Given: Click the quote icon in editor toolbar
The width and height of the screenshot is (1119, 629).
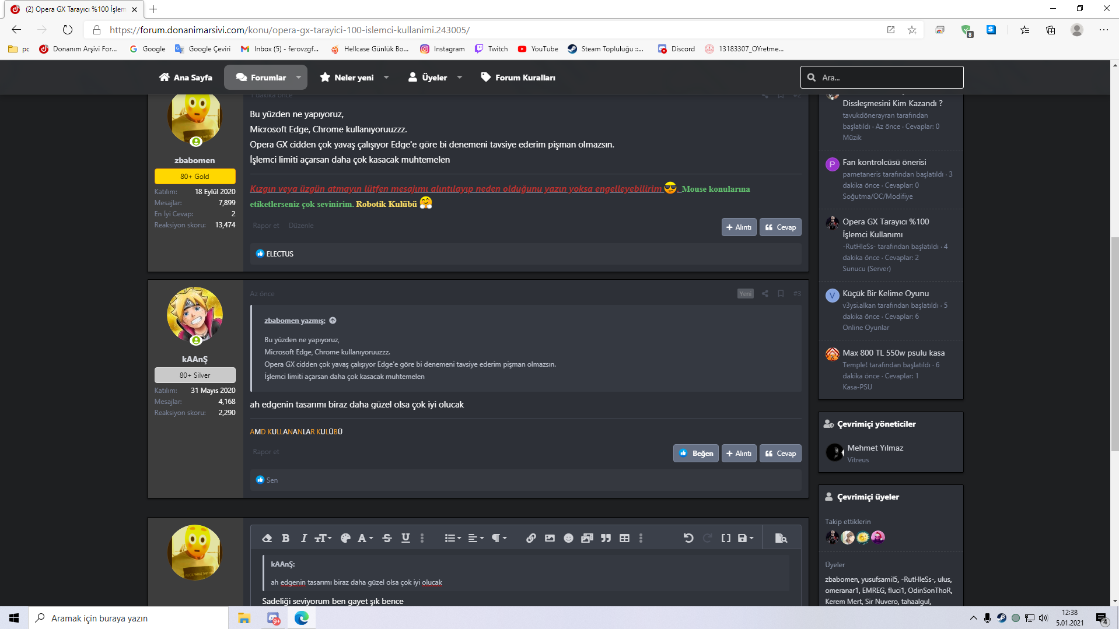Looking at the screenshot, I should (x=606, y=538).
